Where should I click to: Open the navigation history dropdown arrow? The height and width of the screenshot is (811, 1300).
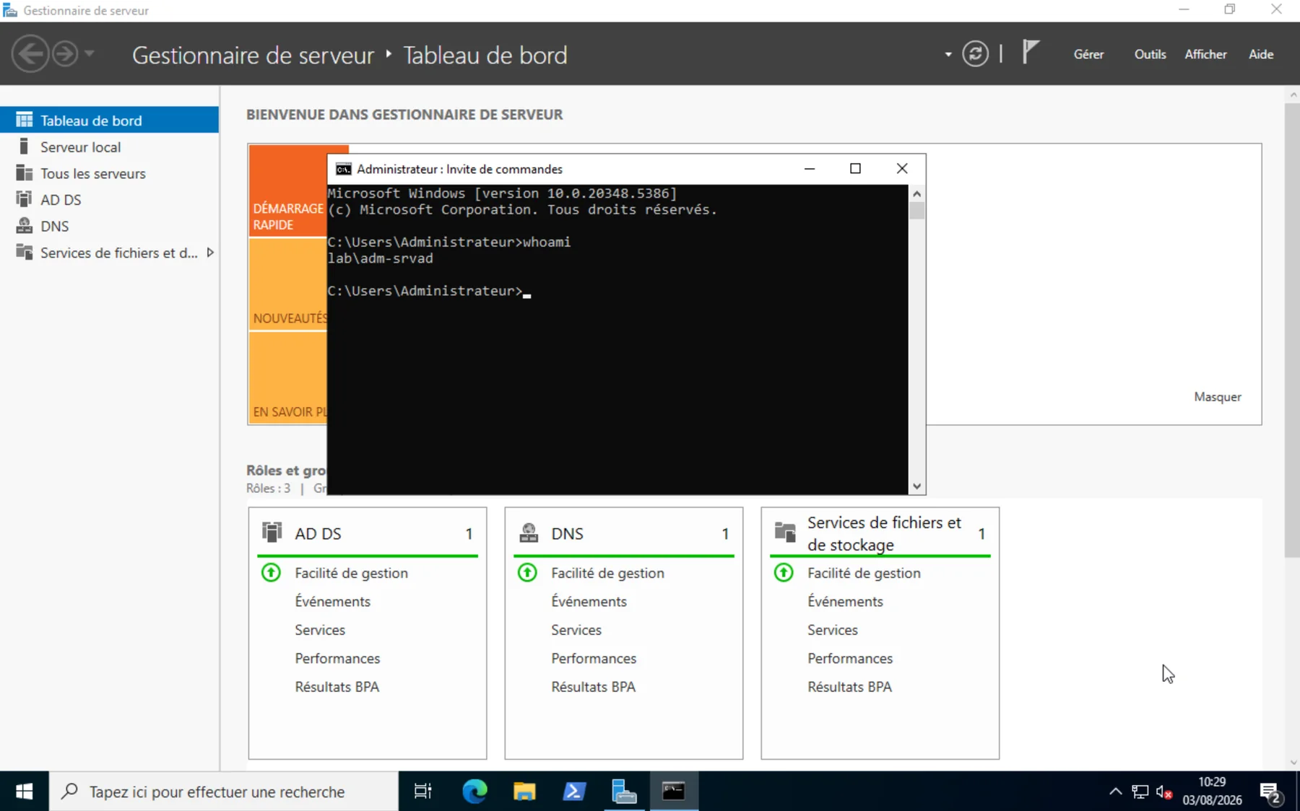tap(90, 54)
